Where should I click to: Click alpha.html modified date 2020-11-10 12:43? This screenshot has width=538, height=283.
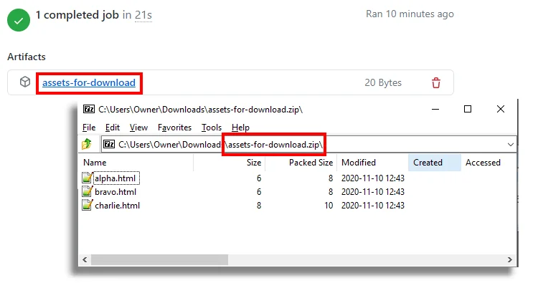point(373,178)
